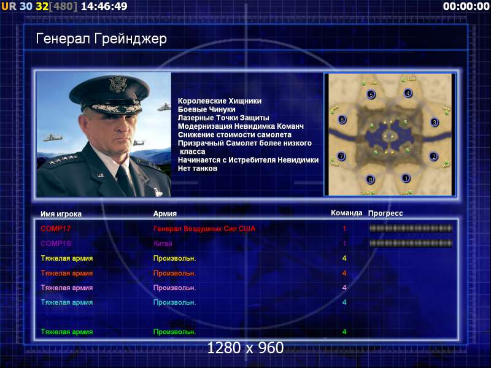Click the 14:46:49 clock overlay
The image size is (491, 368).
tap(104, 6)
